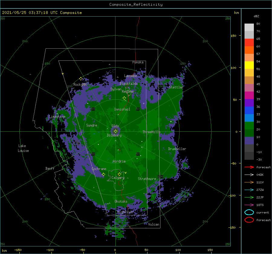Click the cyan 27ZW arrow in legend
The width and height of the screenshot is (272, 254).
[x=249, y=190]
